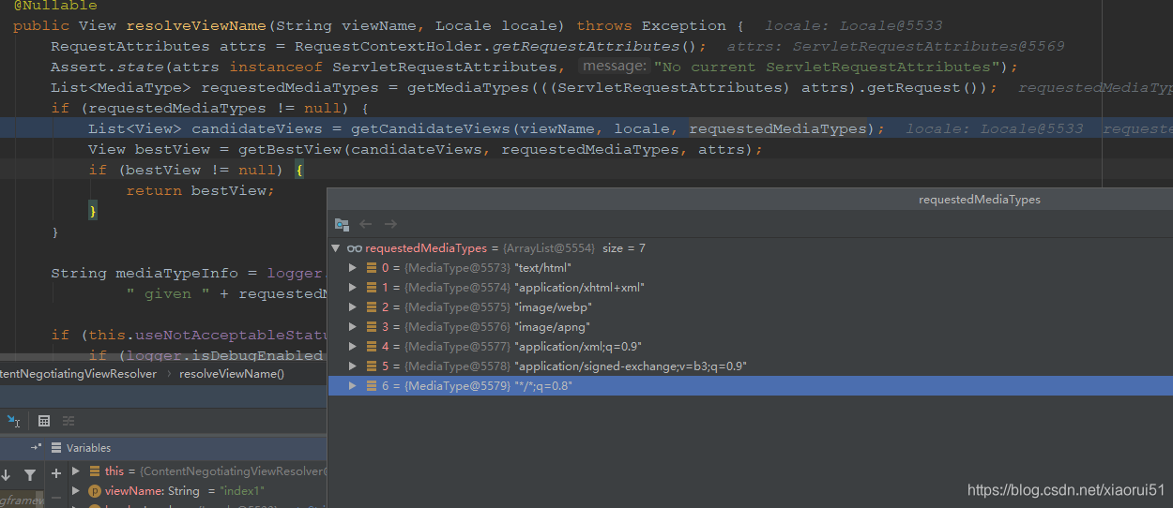Click the closing brace after return bestView
Screen dimensions: 1173x508
93,211
